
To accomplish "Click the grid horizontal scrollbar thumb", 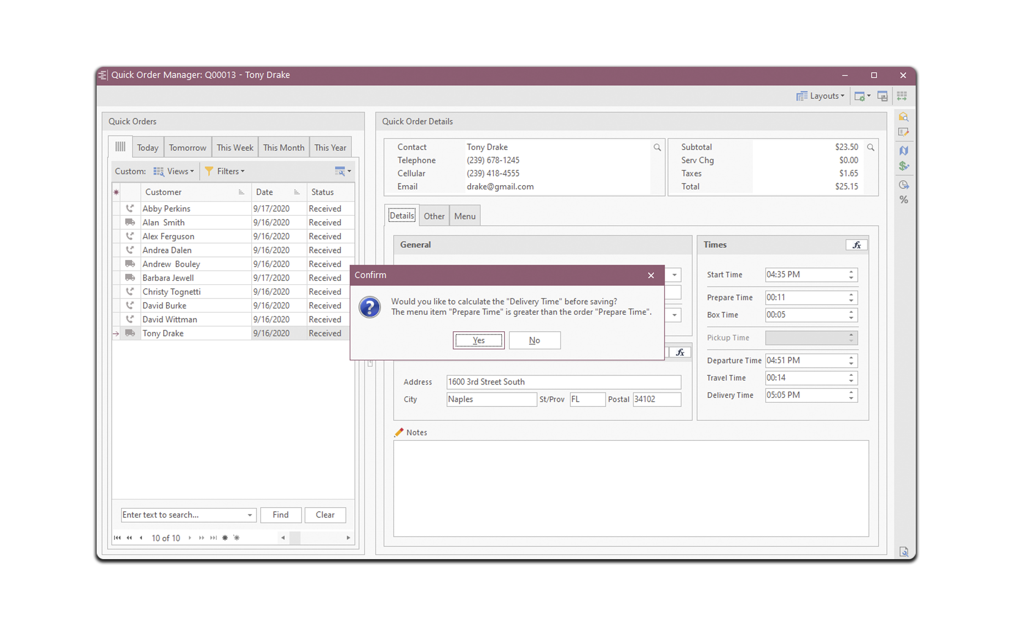I will pos(295,538).
